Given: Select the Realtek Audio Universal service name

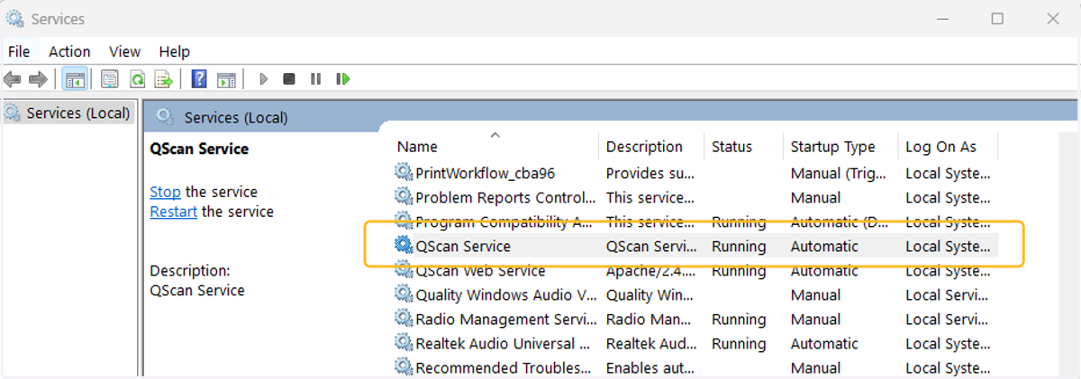Looking at the screenshot, I should pos(504,343).
